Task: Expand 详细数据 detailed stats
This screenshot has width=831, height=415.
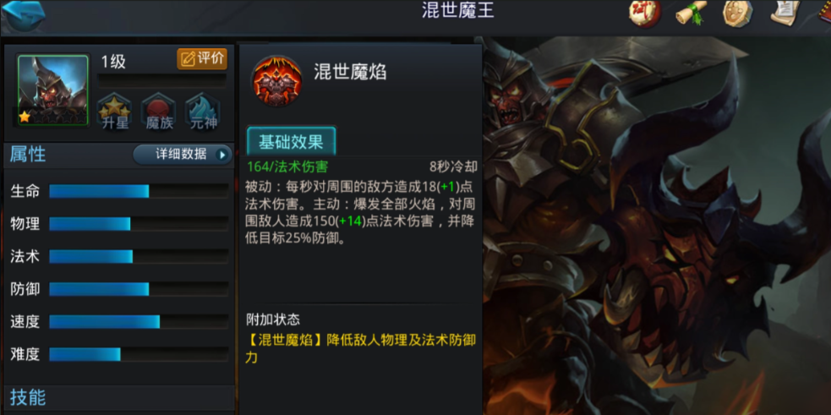Action: pyautogui.click(x=183, y=154)
